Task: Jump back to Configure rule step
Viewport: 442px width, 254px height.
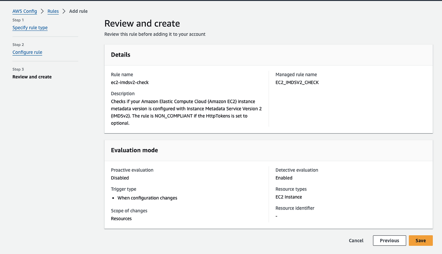Action: (27, 52)
